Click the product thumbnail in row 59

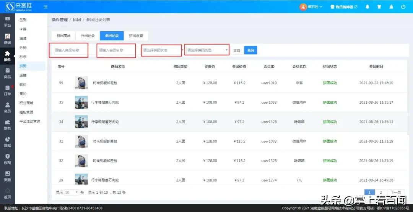pos(81,83)
